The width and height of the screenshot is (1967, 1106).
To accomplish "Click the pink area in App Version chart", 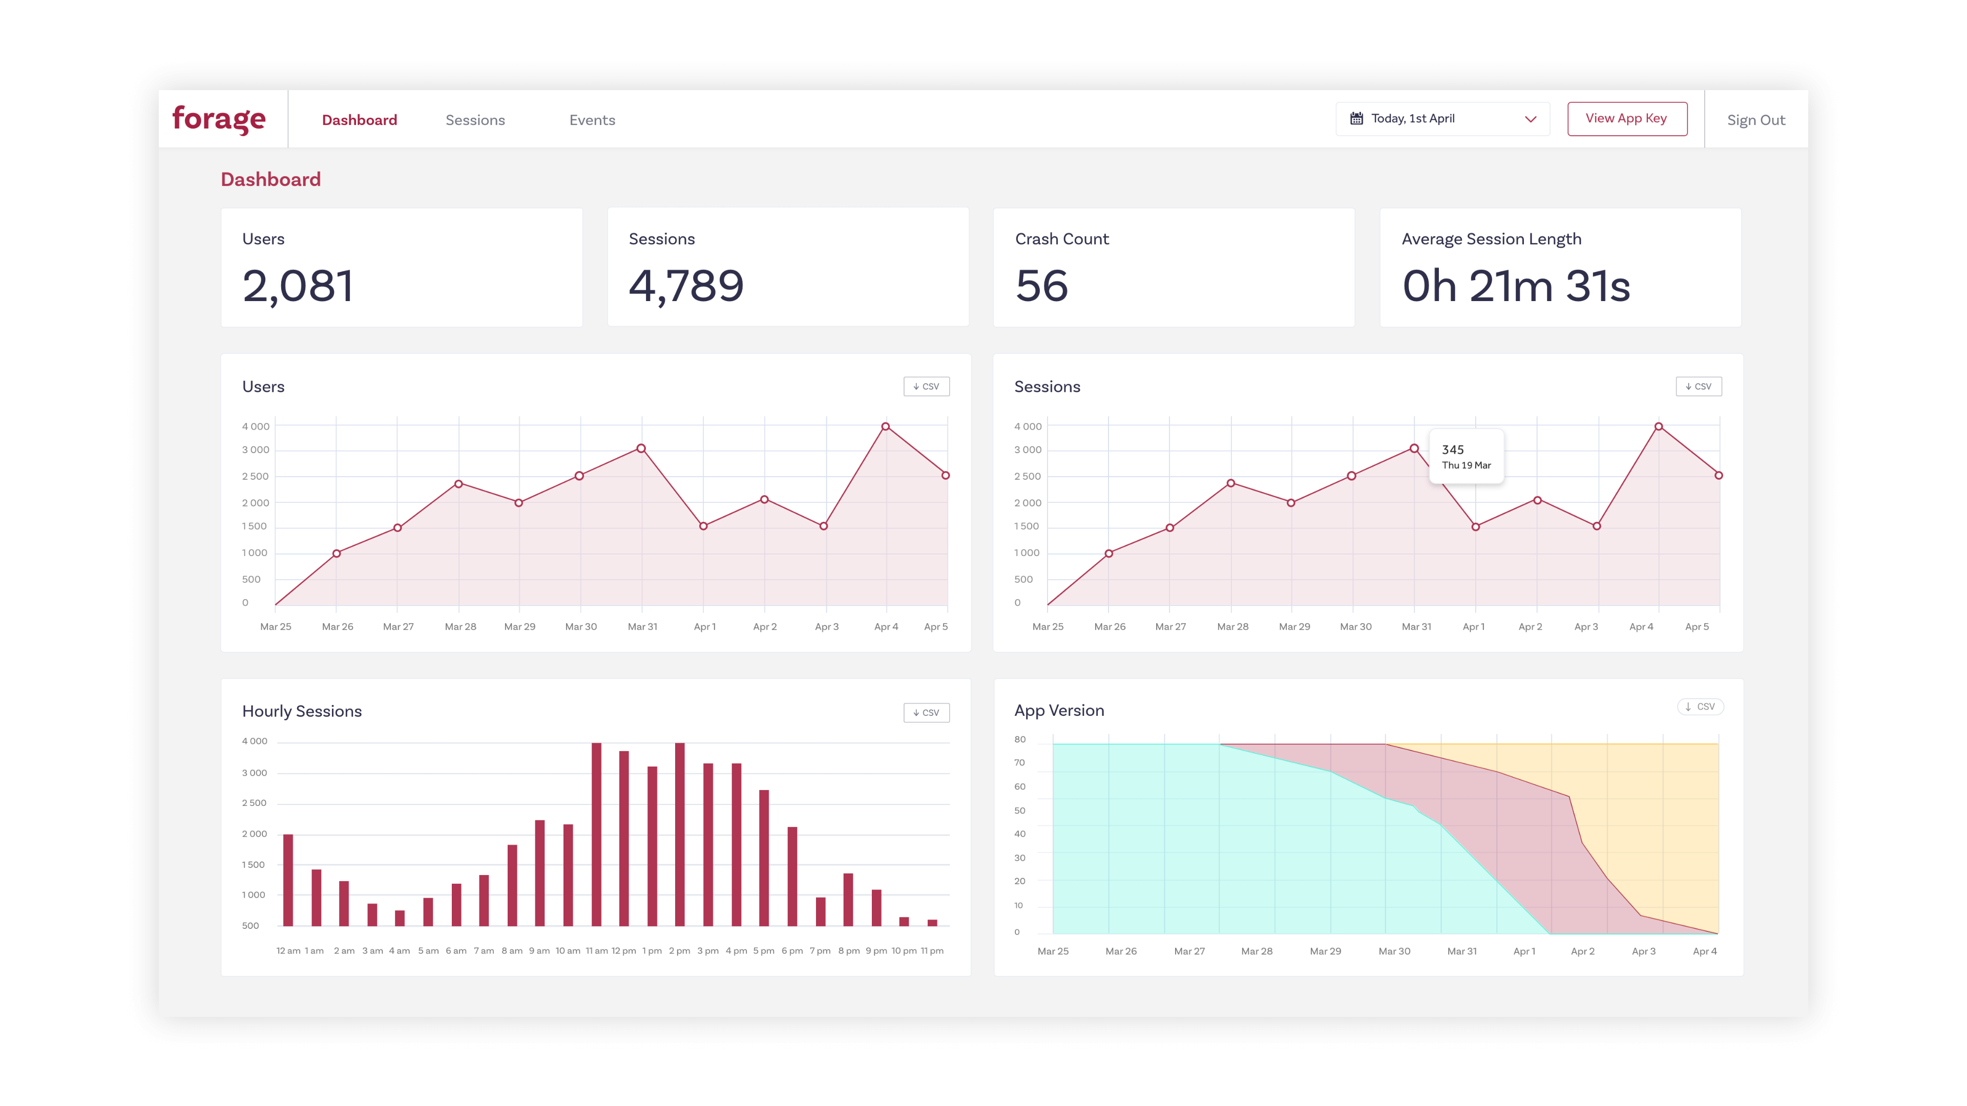I will pos(1519,840).
